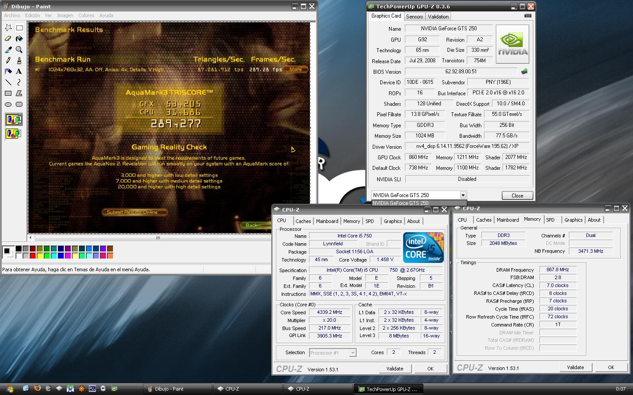
Task: Click the Paint horizontal scrollbar left arrow
Action: tap(30, 238)
